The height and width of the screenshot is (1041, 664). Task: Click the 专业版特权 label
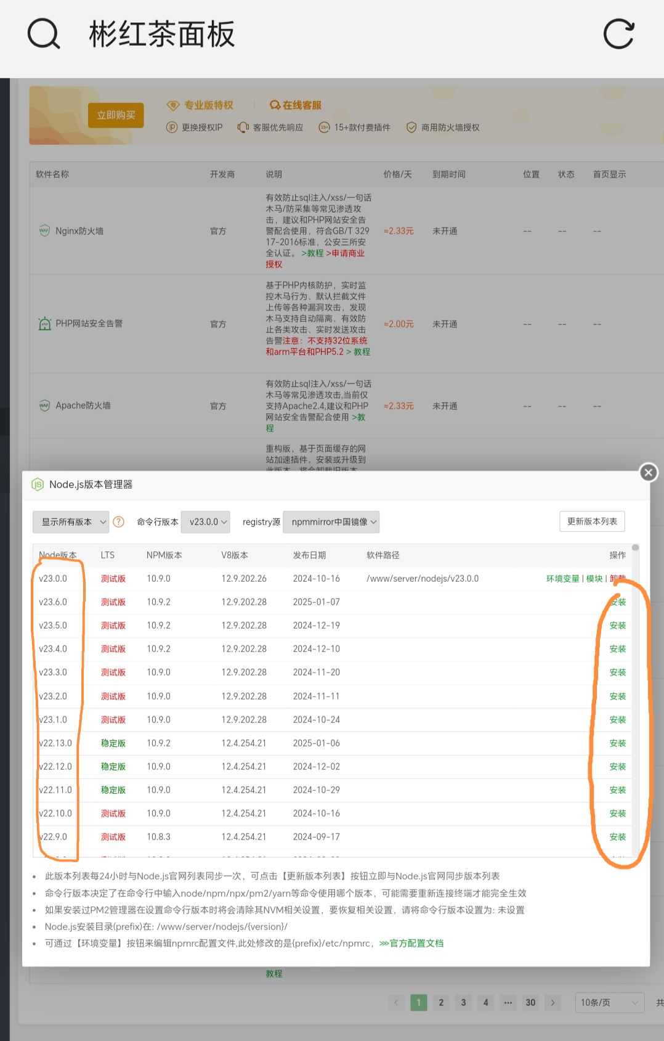(209, 105)
